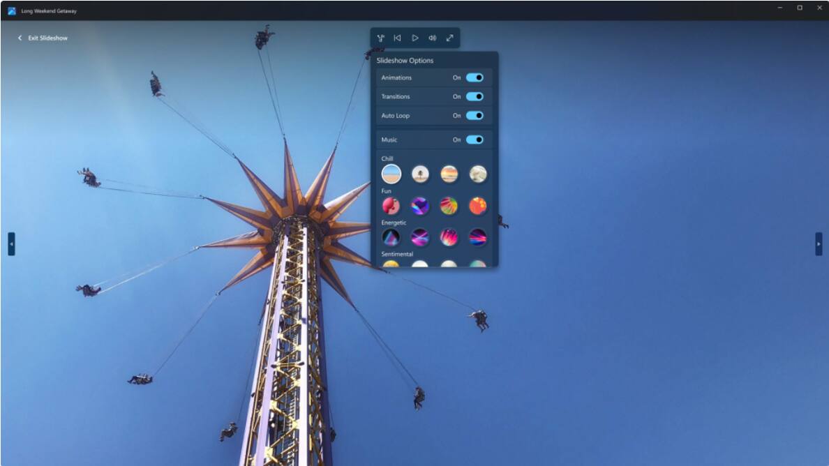Select the first Chill music track thumbnail
Screen dimensions: 829x466
[391, 174]
